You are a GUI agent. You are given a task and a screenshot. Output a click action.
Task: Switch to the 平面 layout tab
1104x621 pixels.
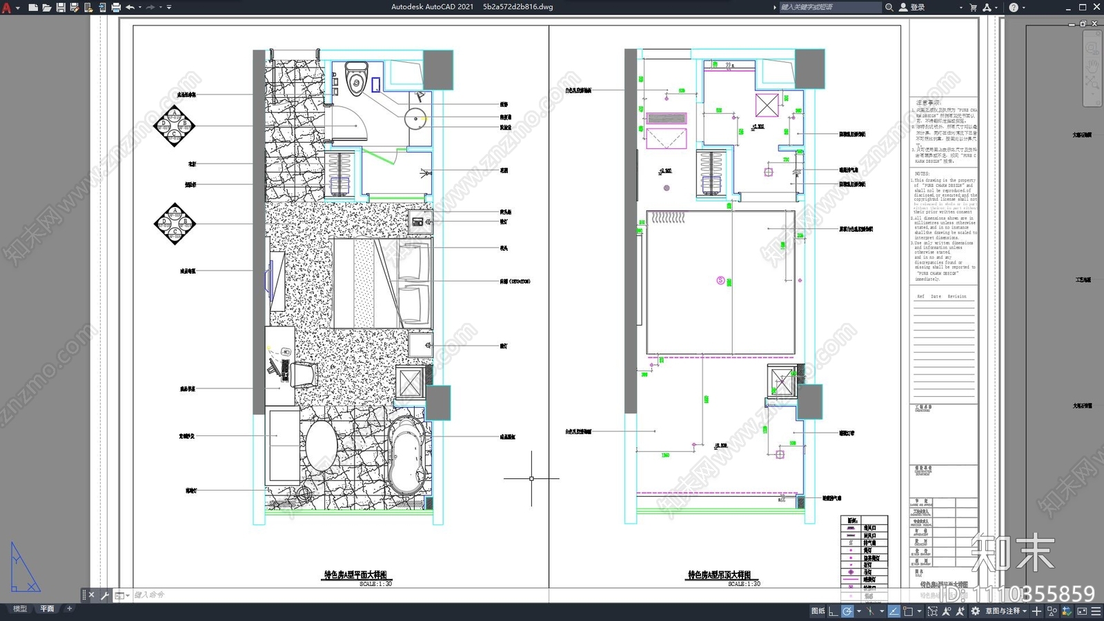point(47,609)
